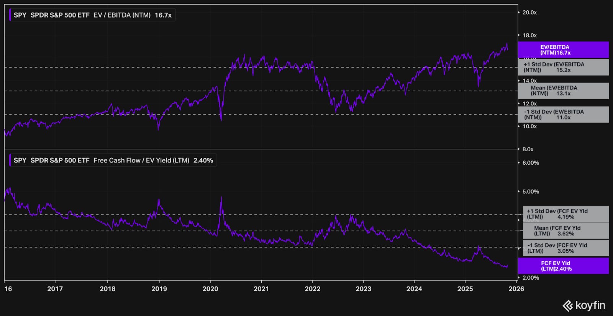The image size is (613, 316).
Task: Select the Free Cash Flow / EV Yield legend
Action: click(x=113, y=160)
